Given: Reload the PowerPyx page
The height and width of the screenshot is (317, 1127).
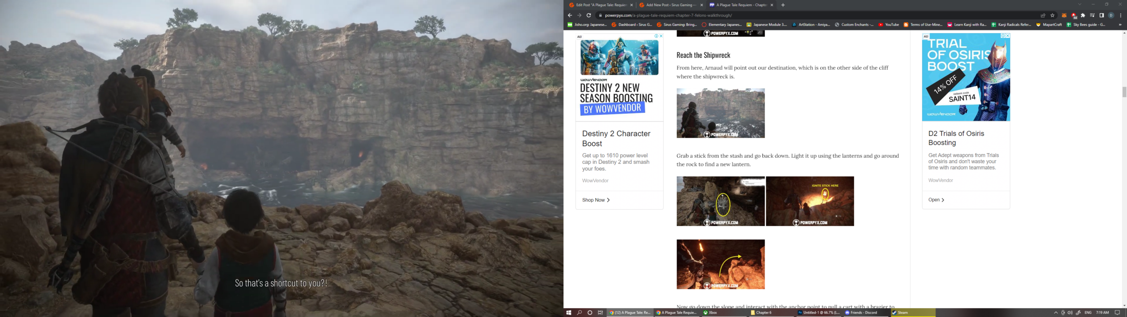Looking at the screenshot, I should coord(589,15).
